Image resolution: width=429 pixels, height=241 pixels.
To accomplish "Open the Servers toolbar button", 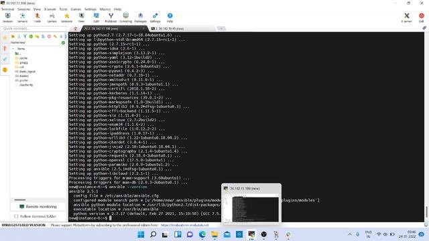I will tap(22, 18).
